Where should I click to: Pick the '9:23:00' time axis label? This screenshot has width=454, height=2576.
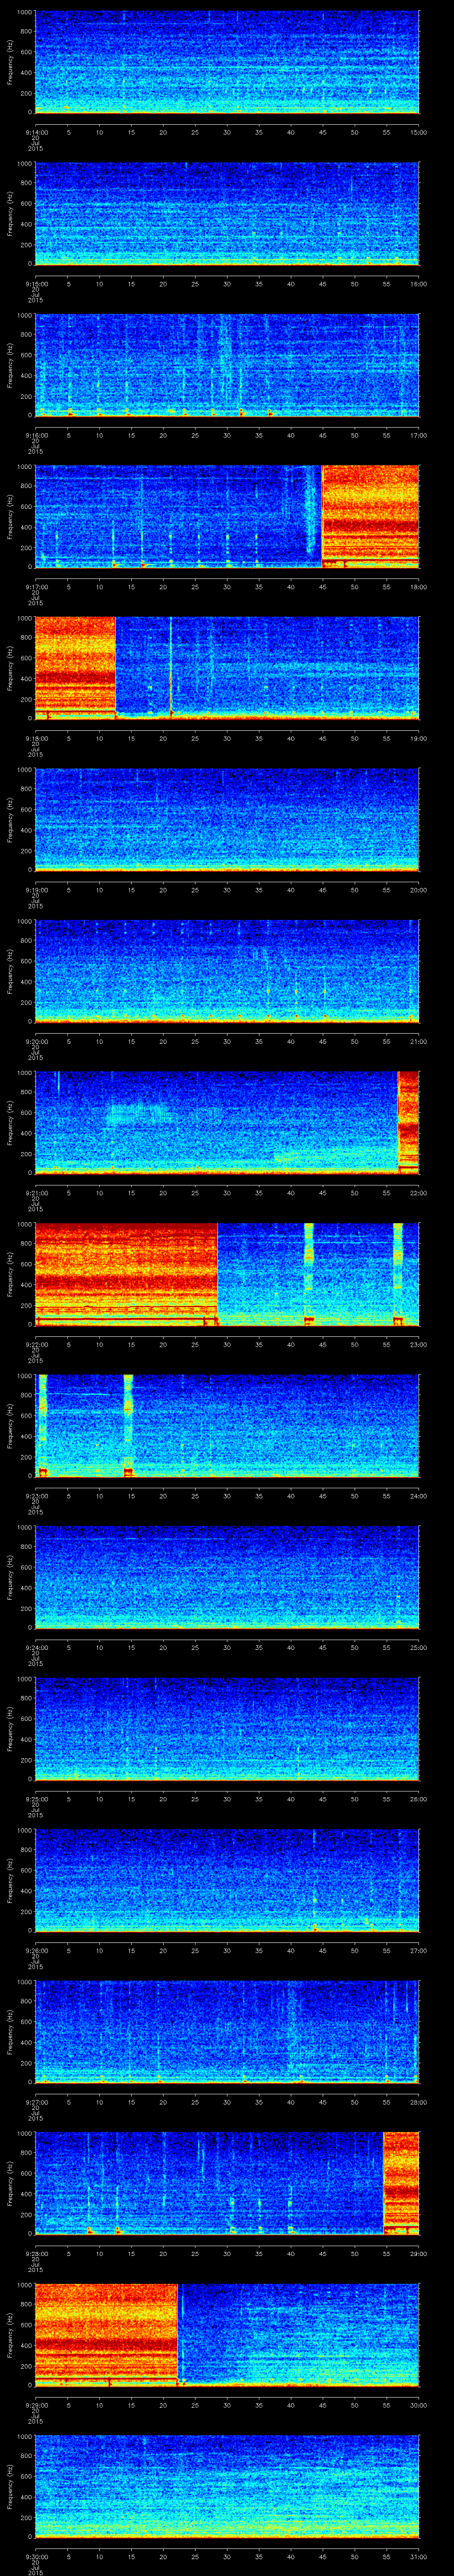[35, 1496]
